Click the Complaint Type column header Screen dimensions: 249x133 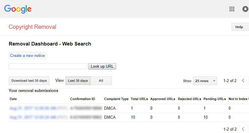116,99
